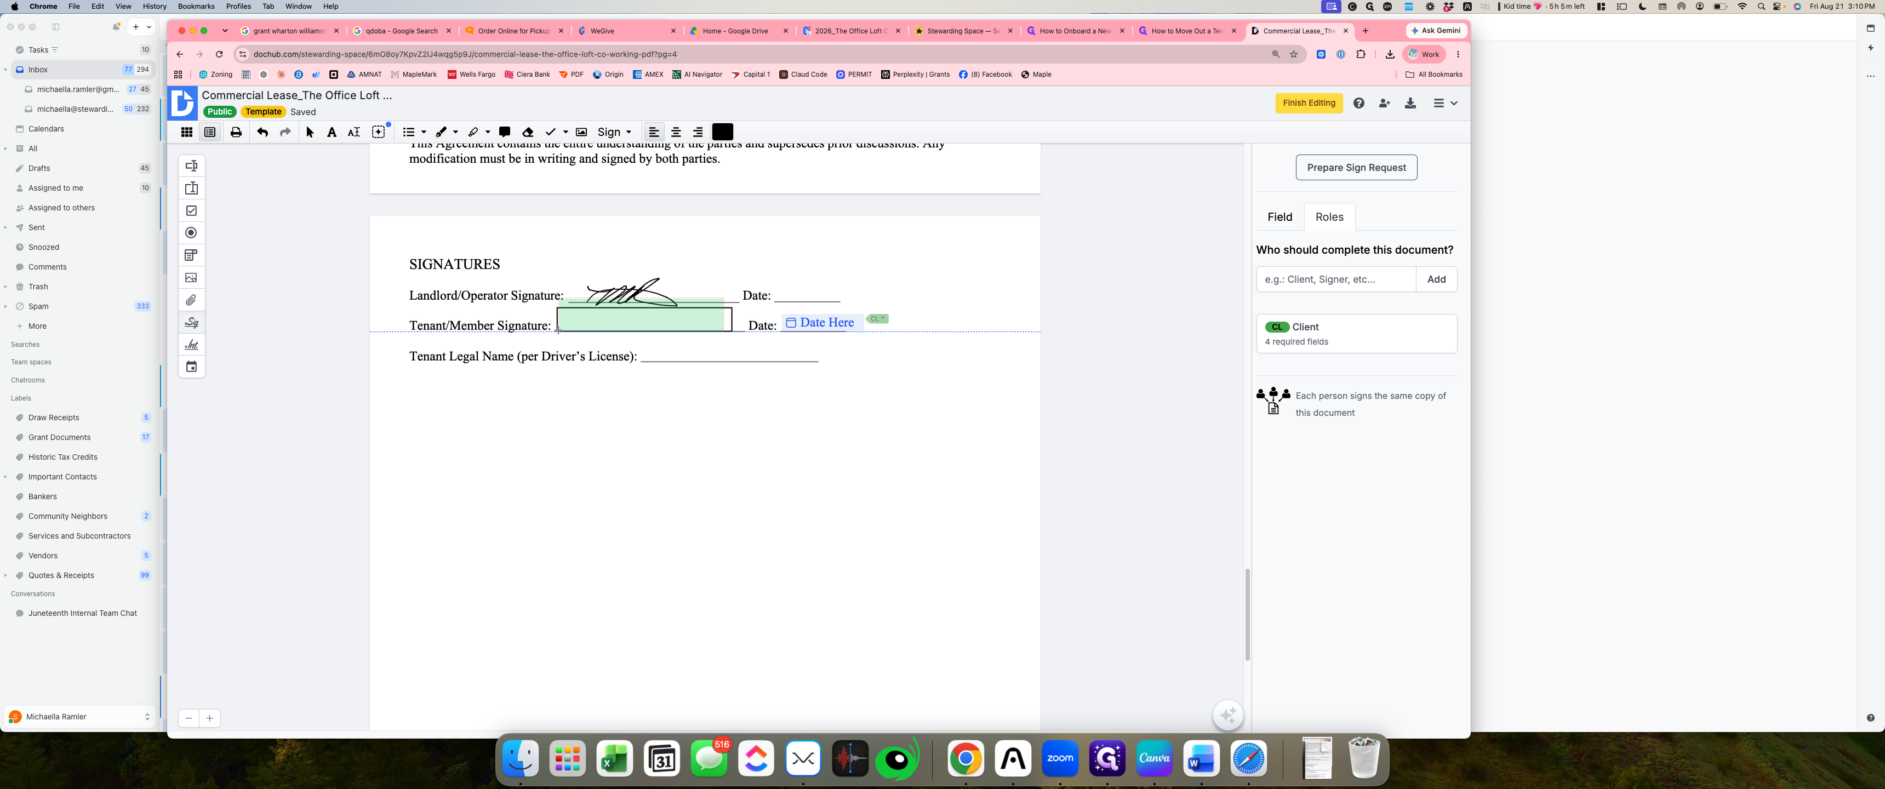Viewport: 1885px width, 789px height.
Task: Switch to the Stewarding Space browser tab
Action: 963,31
